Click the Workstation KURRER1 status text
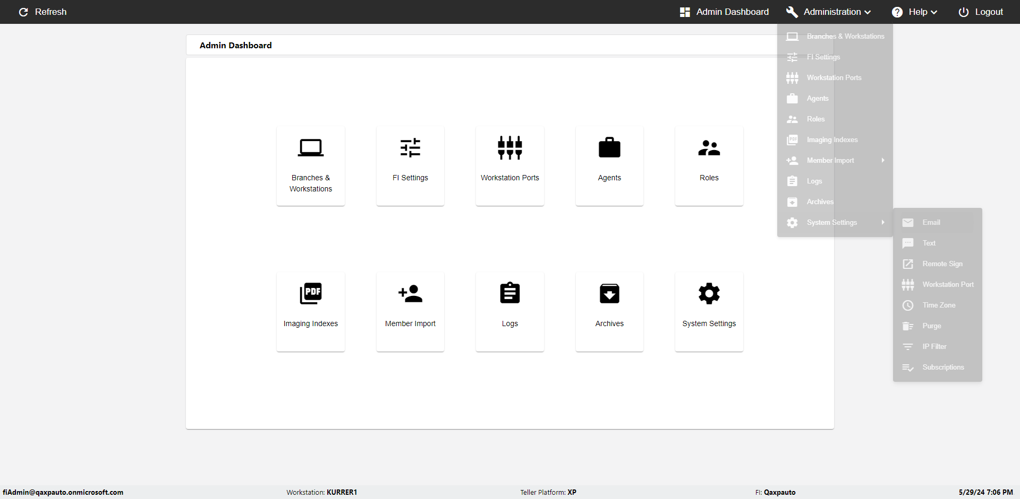The image size is (1020, 499). pyautogui.click(x=321, y=492)
